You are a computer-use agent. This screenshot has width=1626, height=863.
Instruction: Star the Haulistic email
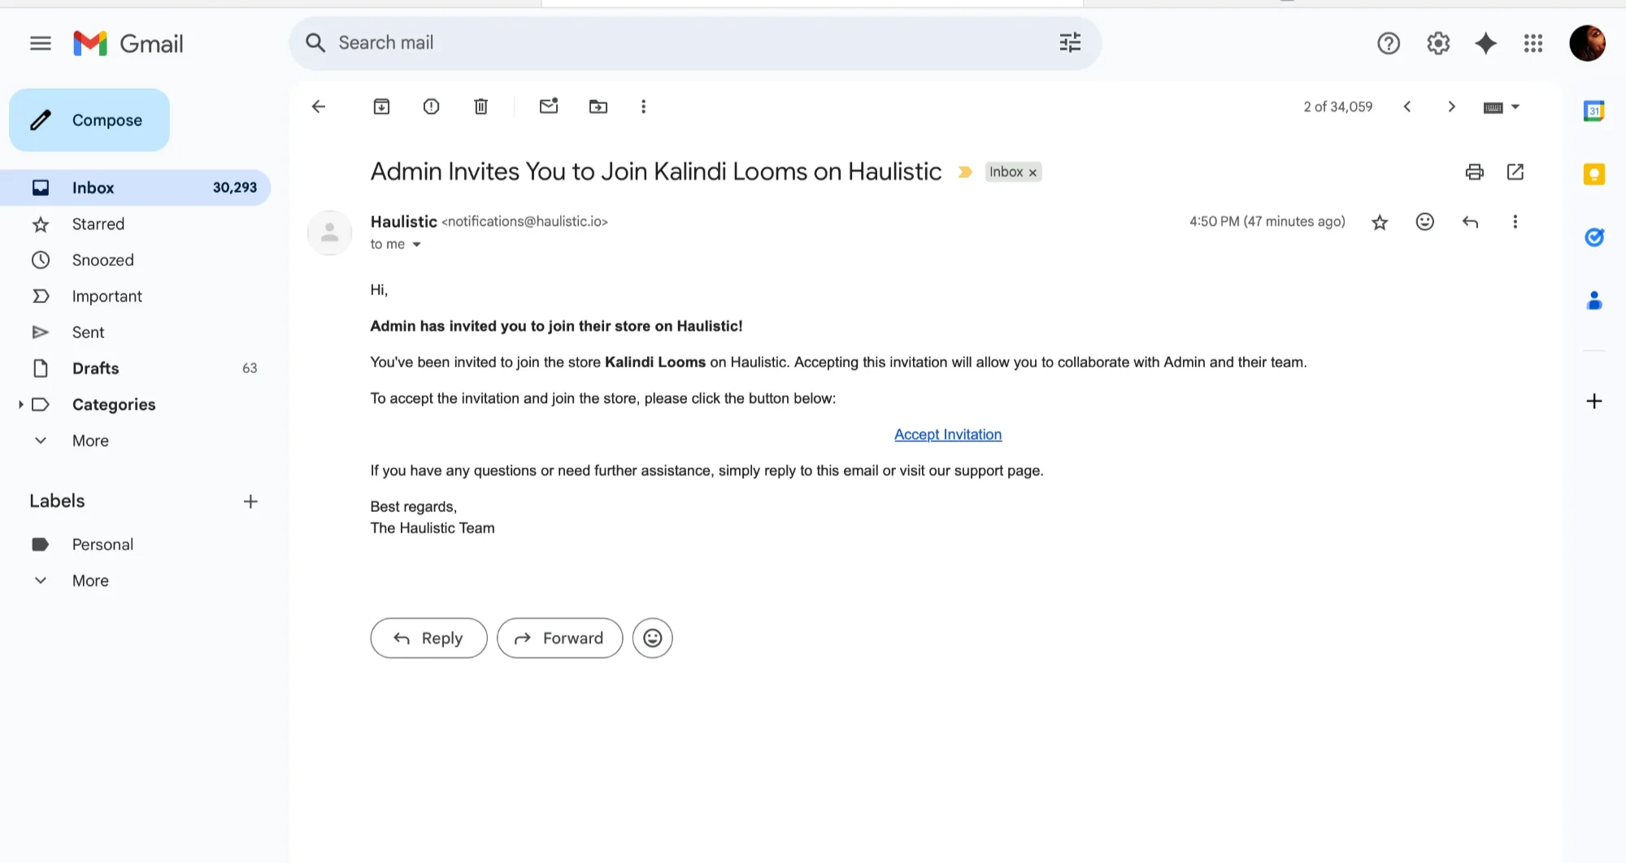pyautogui.click(x=1380, y=222)
